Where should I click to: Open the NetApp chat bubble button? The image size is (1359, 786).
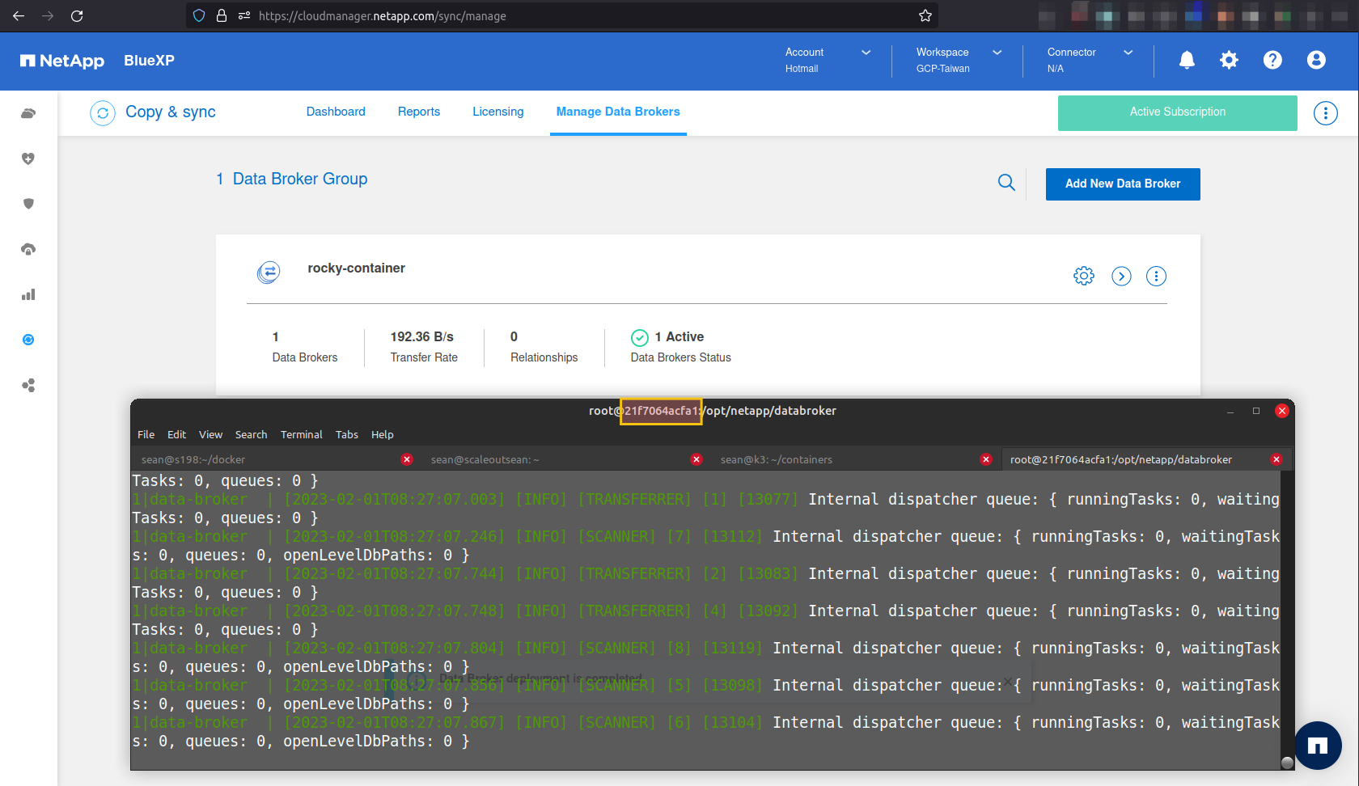click(1318, 746)
